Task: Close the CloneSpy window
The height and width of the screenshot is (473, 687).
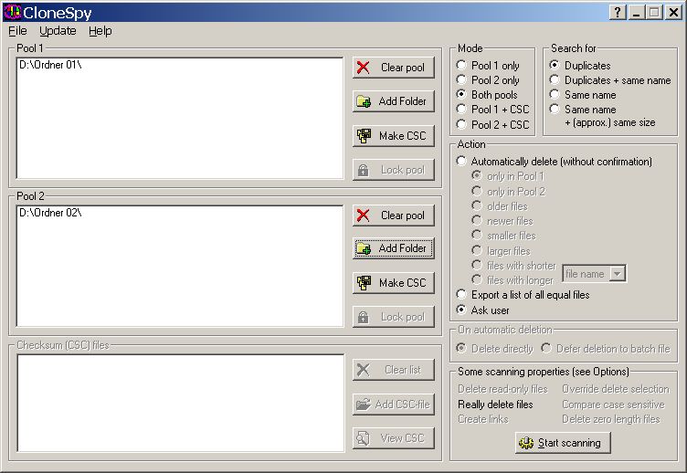Action: click(x=673, y=12)
